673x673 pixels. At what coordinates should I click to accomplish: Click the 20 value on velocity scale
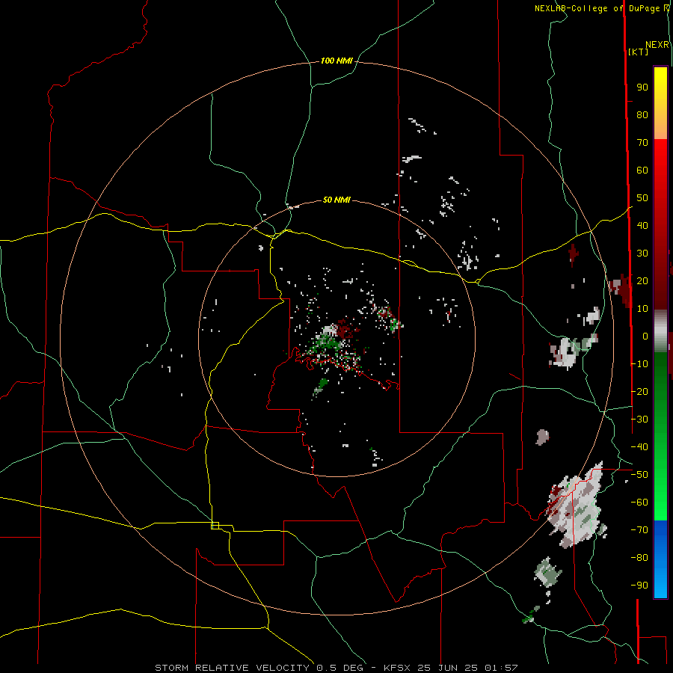642,281
